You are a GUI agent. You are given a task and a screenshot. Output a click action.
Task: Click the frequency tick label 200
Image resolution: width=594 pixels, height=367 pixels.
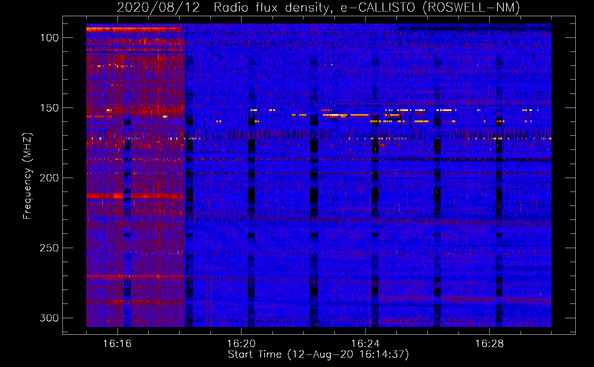pyautogui.click(x=49, y=178)
